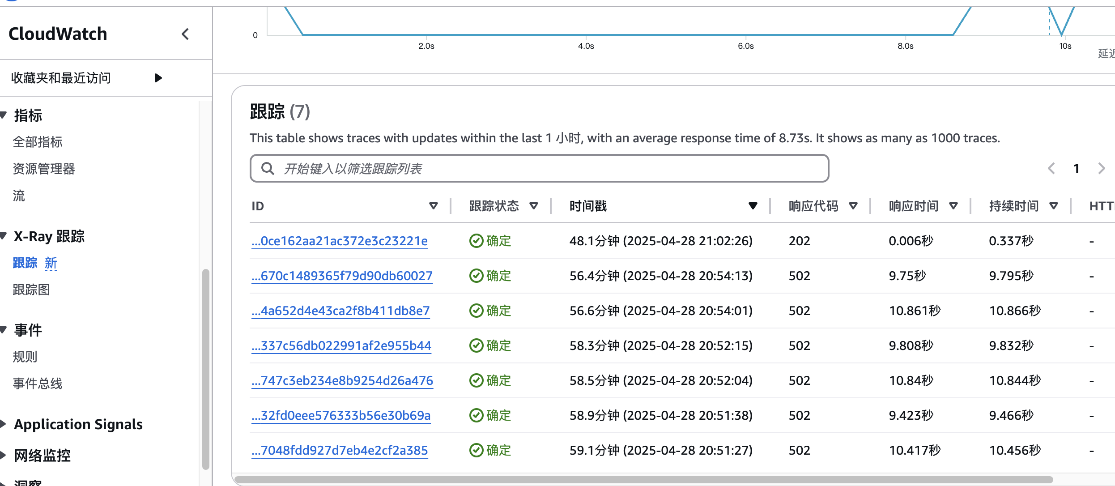1115x486 pixels.
Task: Open 事件总线 sidebar item
Action: tap(38, 384)
